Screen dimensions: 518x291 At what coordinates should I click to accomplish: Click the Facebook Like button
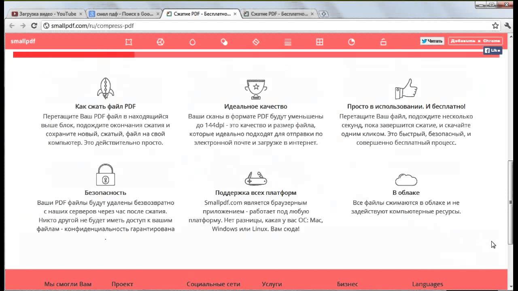point(493,51)
